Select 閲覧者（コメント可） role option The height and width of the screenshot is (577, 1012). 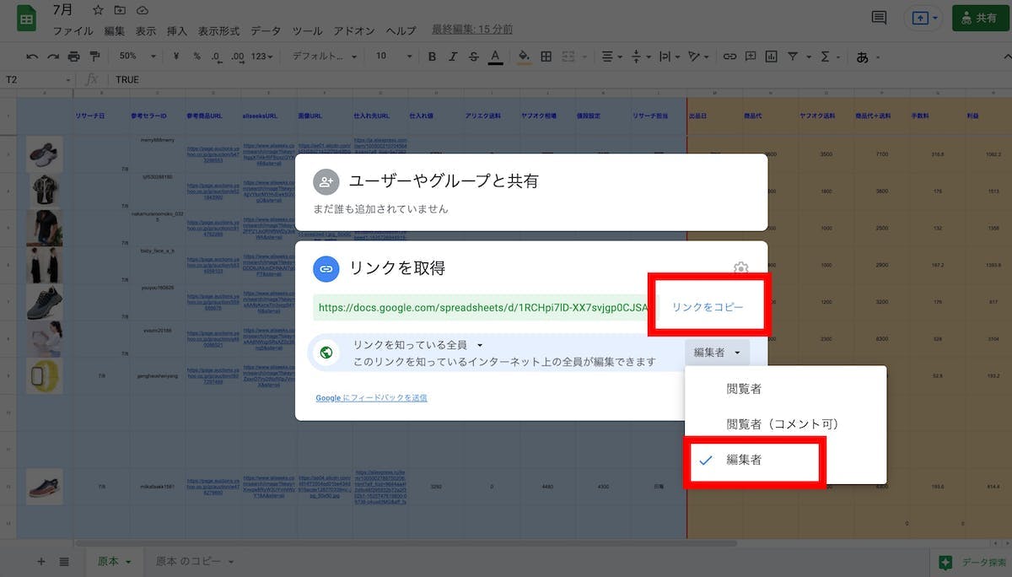pyautogui.click(x=785, y=424)
